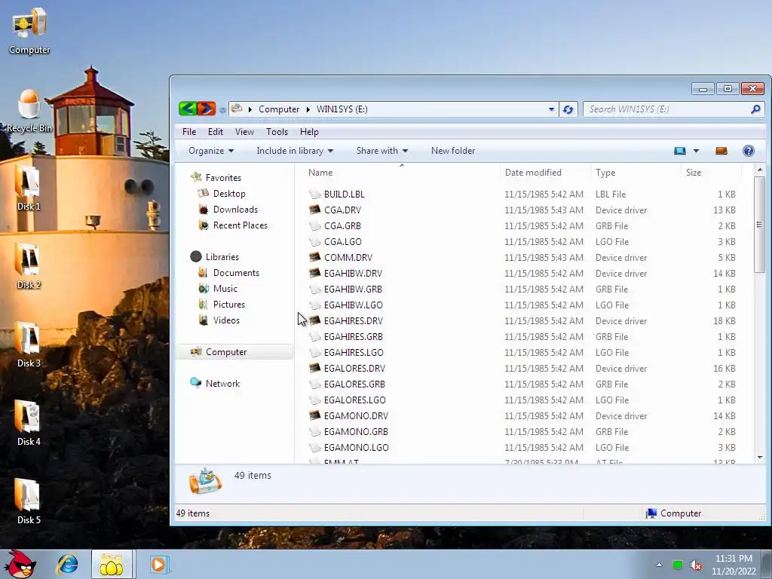Click the green Back arrow button
The width and height of the screenshot is (772, 579).
coord(188,109)
